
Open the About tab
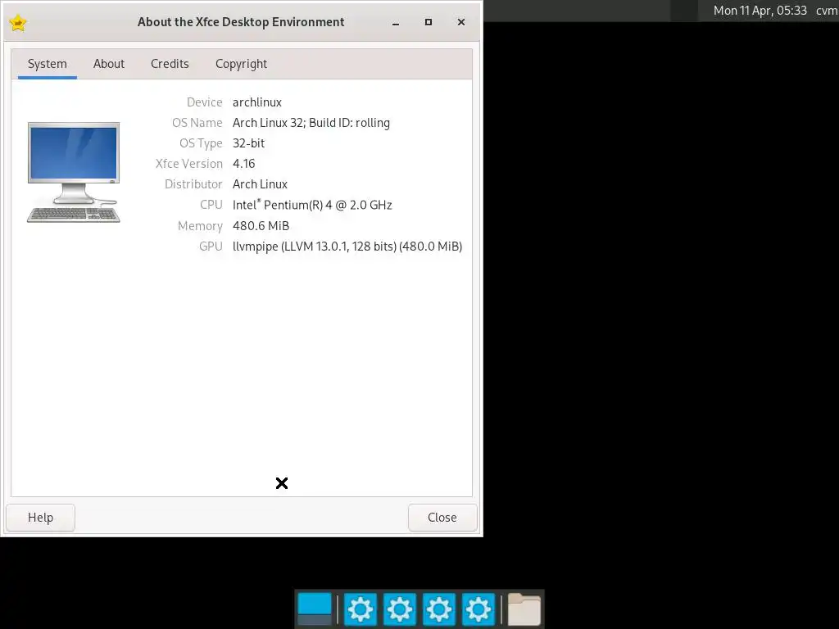109,64
